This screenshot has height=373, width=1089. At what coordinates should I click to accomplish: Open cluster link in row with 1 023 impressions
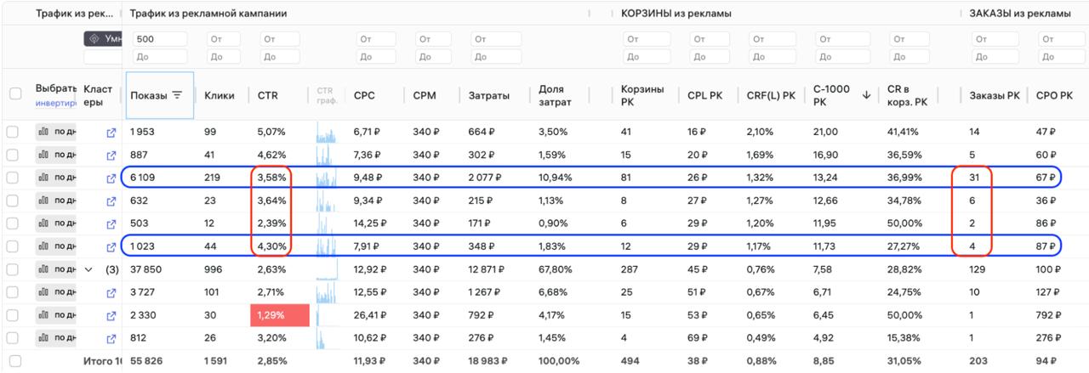tap(111, 246)
